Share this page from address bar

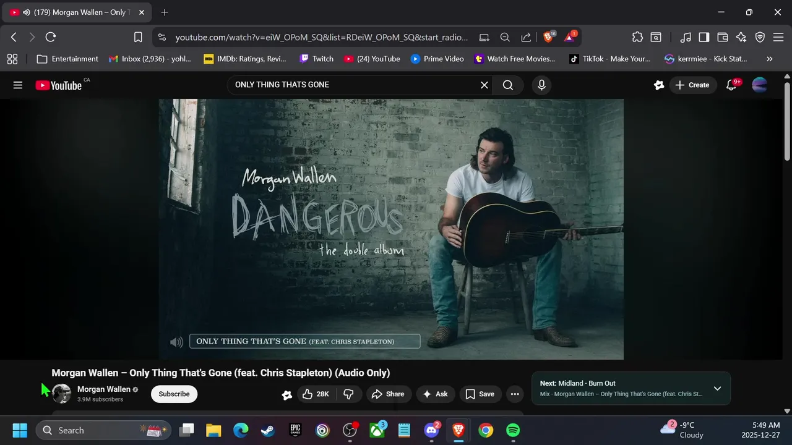526,37
